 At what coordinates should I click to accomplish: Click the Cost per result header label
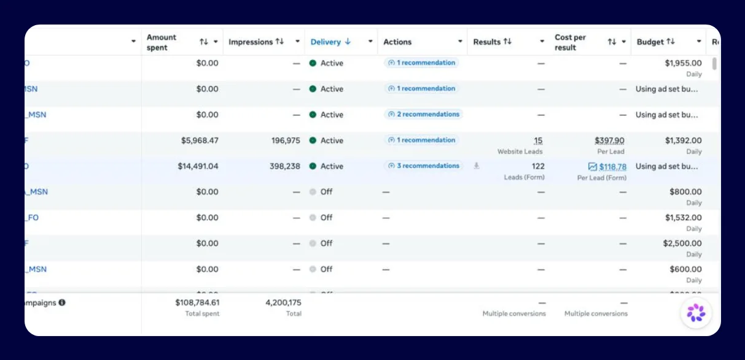point(571,42)
